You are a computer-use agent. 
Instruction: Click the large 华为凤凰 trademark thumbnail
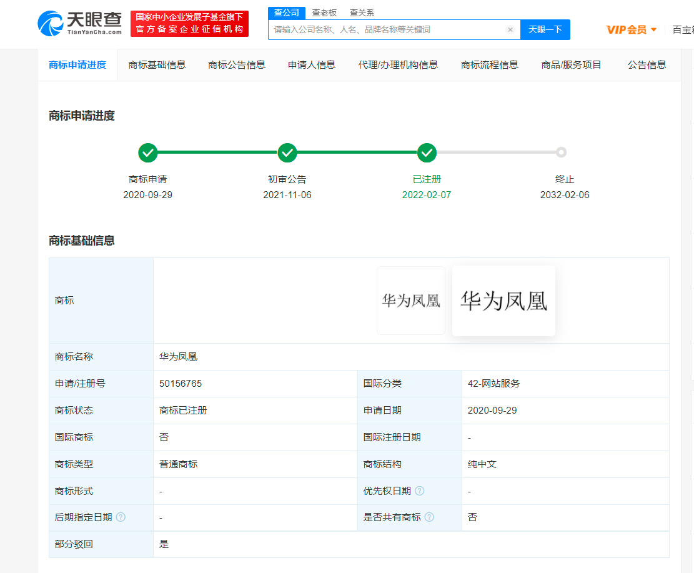point(503,301)
